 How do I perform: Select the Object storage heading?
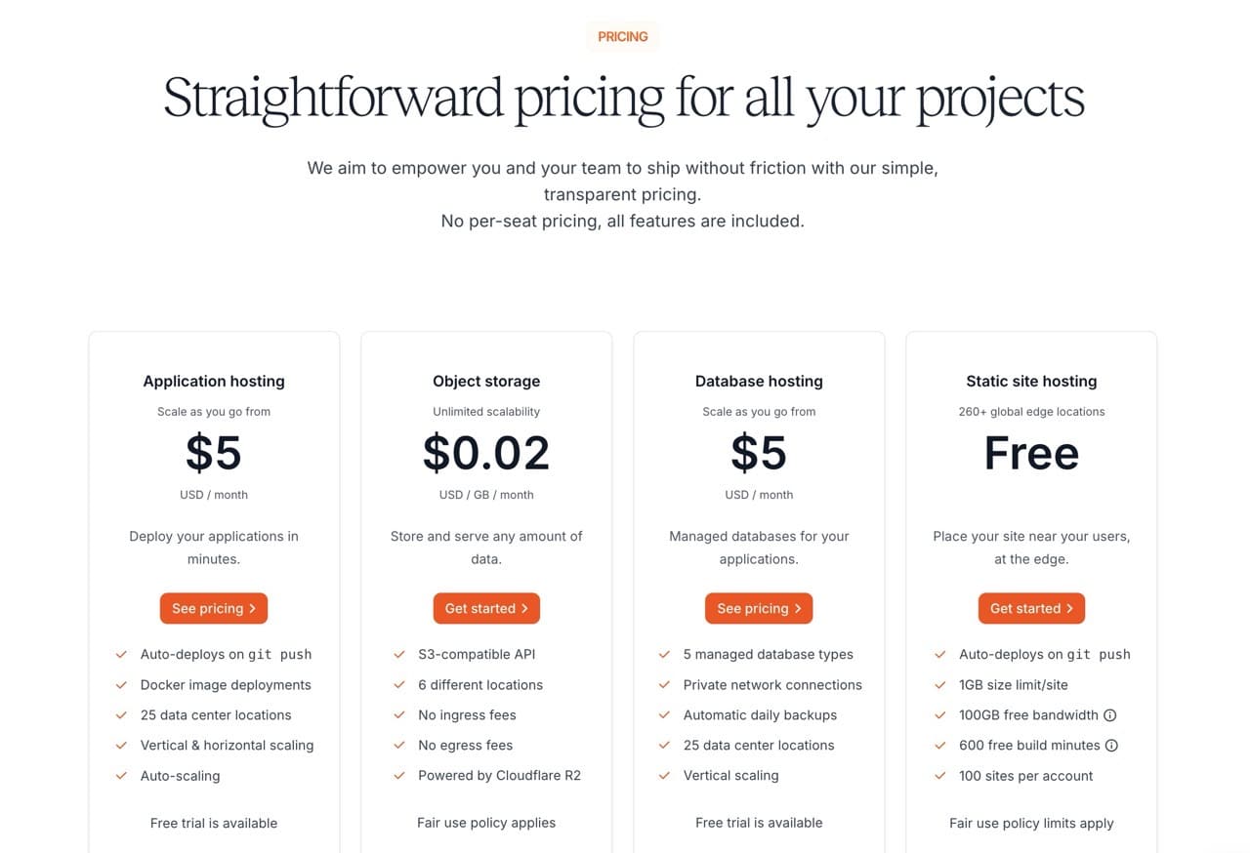pos(486,382)
